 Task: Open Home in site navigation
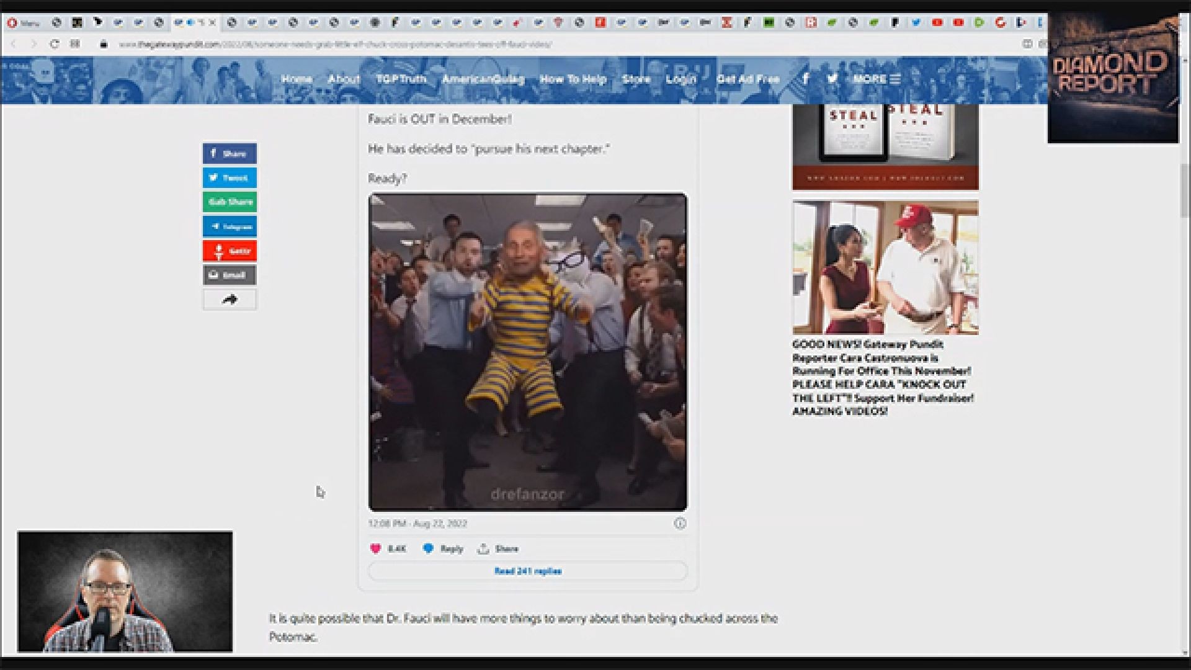297,79
